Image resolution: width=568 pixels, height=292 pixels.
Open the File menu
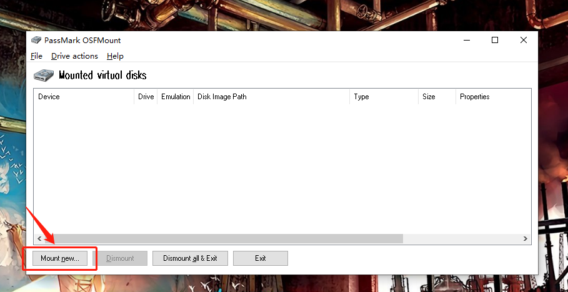37,56
